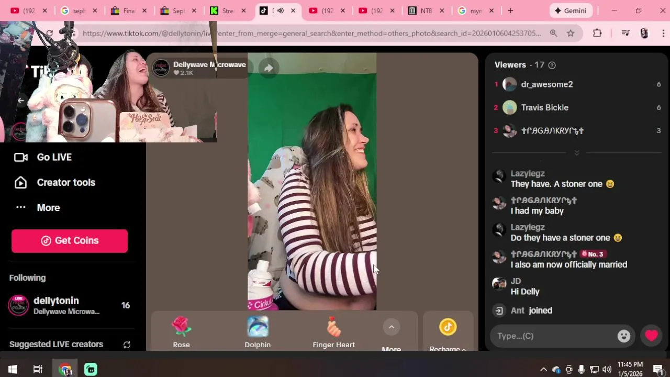670x377 pixels.
Task: Type a comment in chat field
Action: point(555,336)
